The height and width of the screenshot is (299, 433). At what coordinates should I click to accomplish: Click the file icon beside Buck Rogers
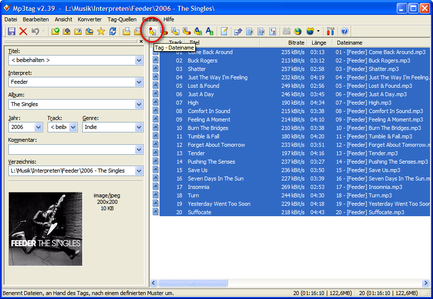coord(156,60)
